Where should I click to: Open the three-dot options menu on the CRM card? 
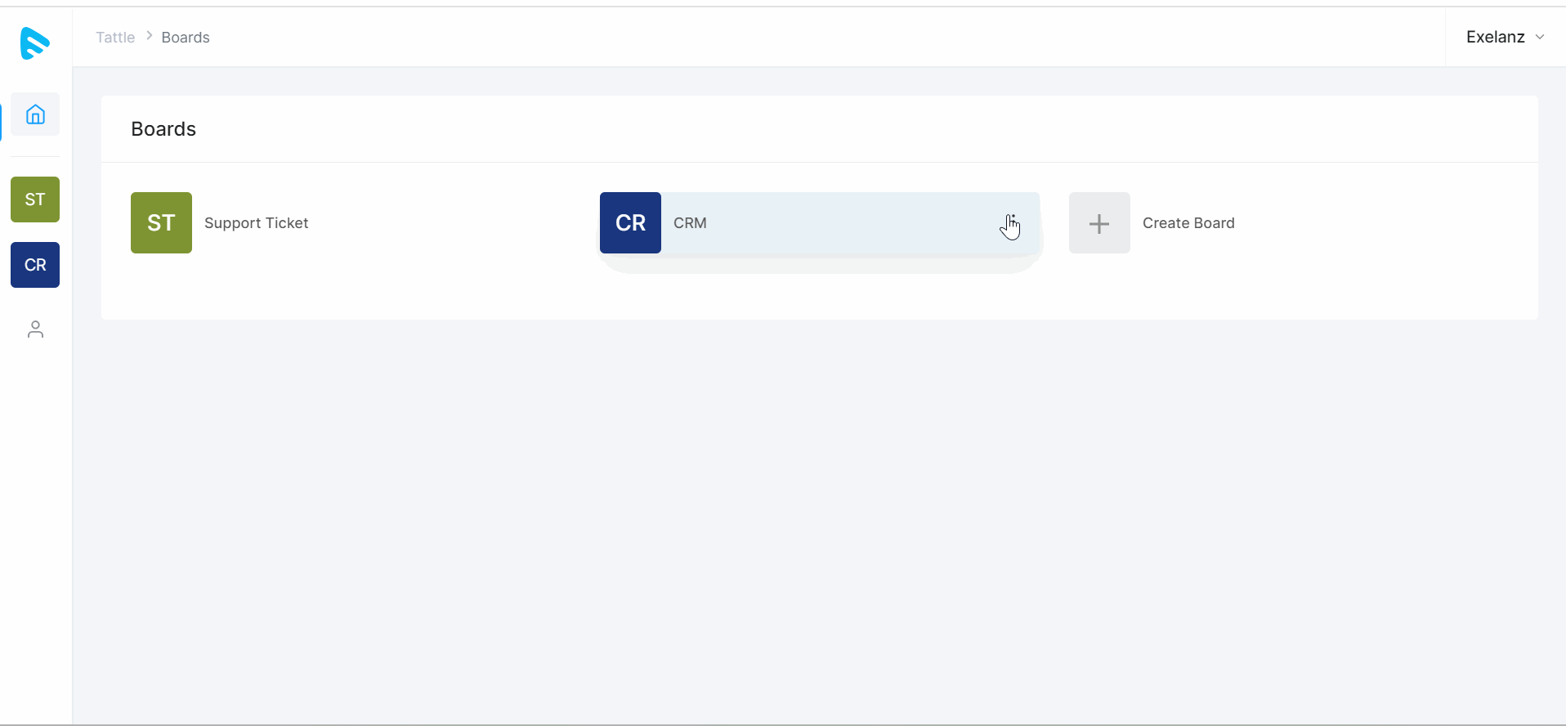pyautogui.click(x=1012, y=222)
